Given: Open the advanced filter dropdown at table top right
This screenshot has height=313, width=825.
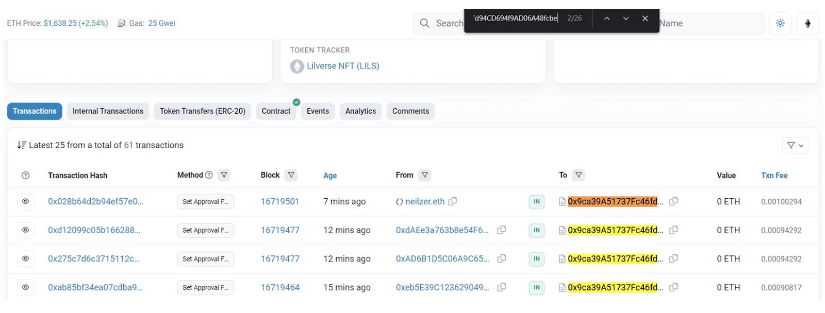Looking at the screenshot, I should point(795,146).
